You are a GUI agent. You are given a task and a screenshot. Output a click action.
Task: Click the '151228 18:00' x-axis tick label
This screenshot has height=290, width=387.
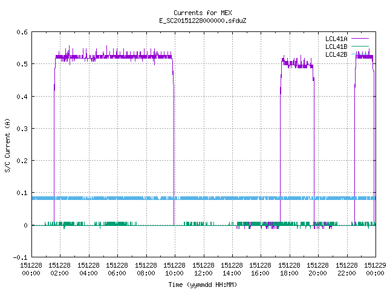pyautogui.click(x=289, y=269)
